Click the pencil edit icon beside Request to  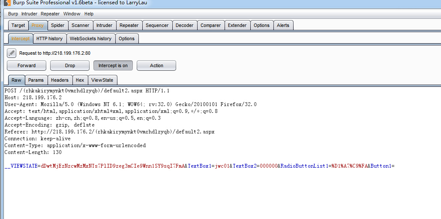(12, 53)
